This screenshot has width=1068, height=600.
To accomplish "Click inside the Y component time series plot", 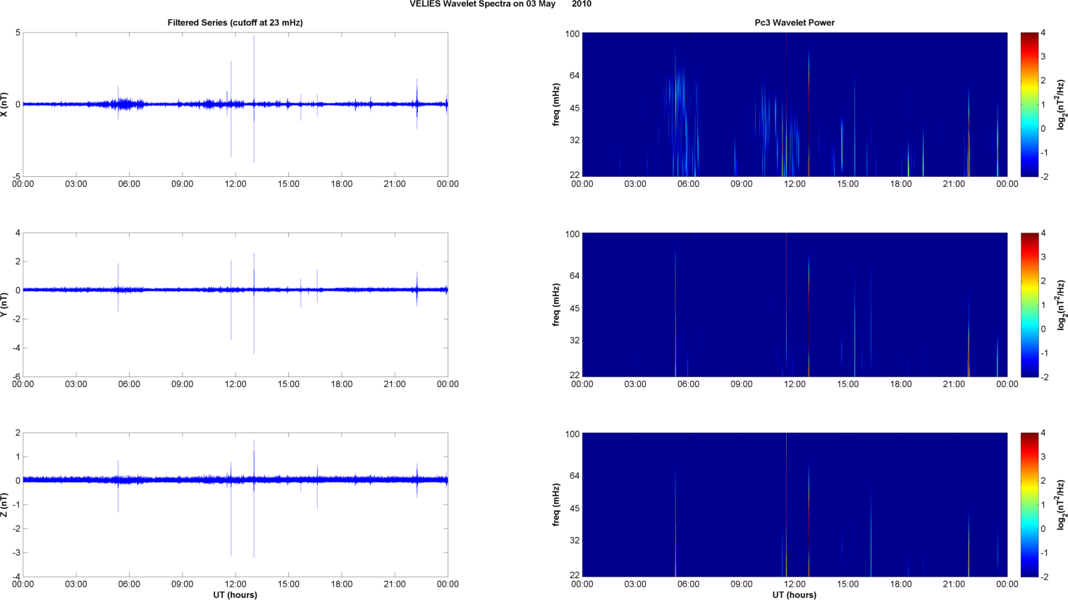I will pos(235,305).
